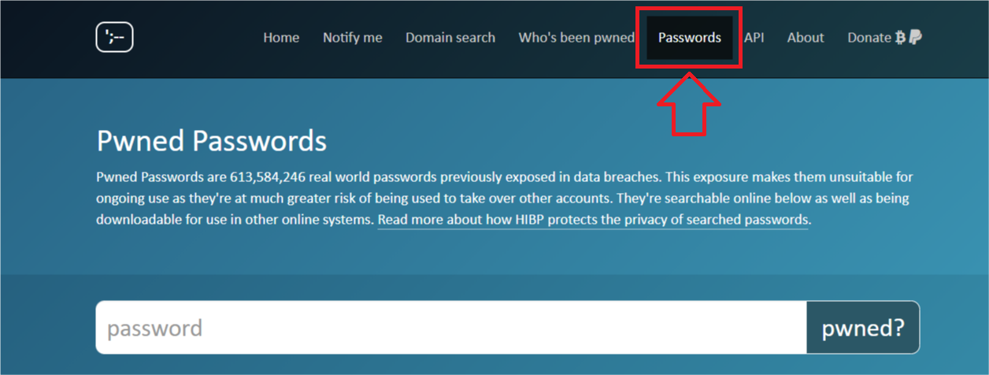The image size is (989, 375).
Task: Read more about how HIBP protects privacy
Action: click(593, 220)
